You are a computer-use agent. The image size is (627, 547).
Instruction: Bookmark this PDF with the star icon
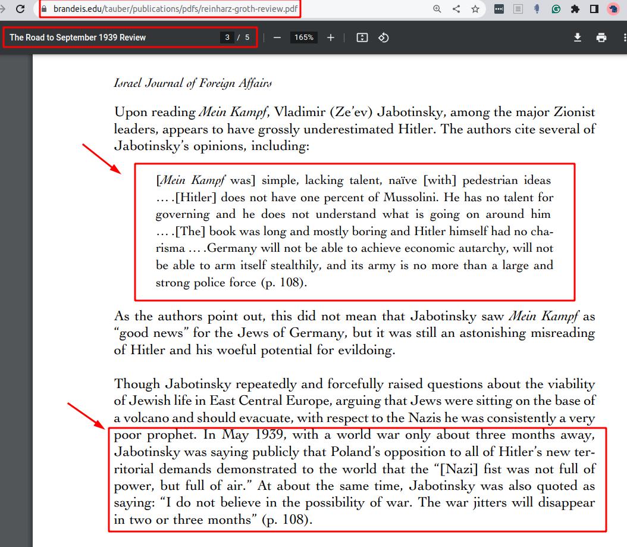[x=475, y=9]
